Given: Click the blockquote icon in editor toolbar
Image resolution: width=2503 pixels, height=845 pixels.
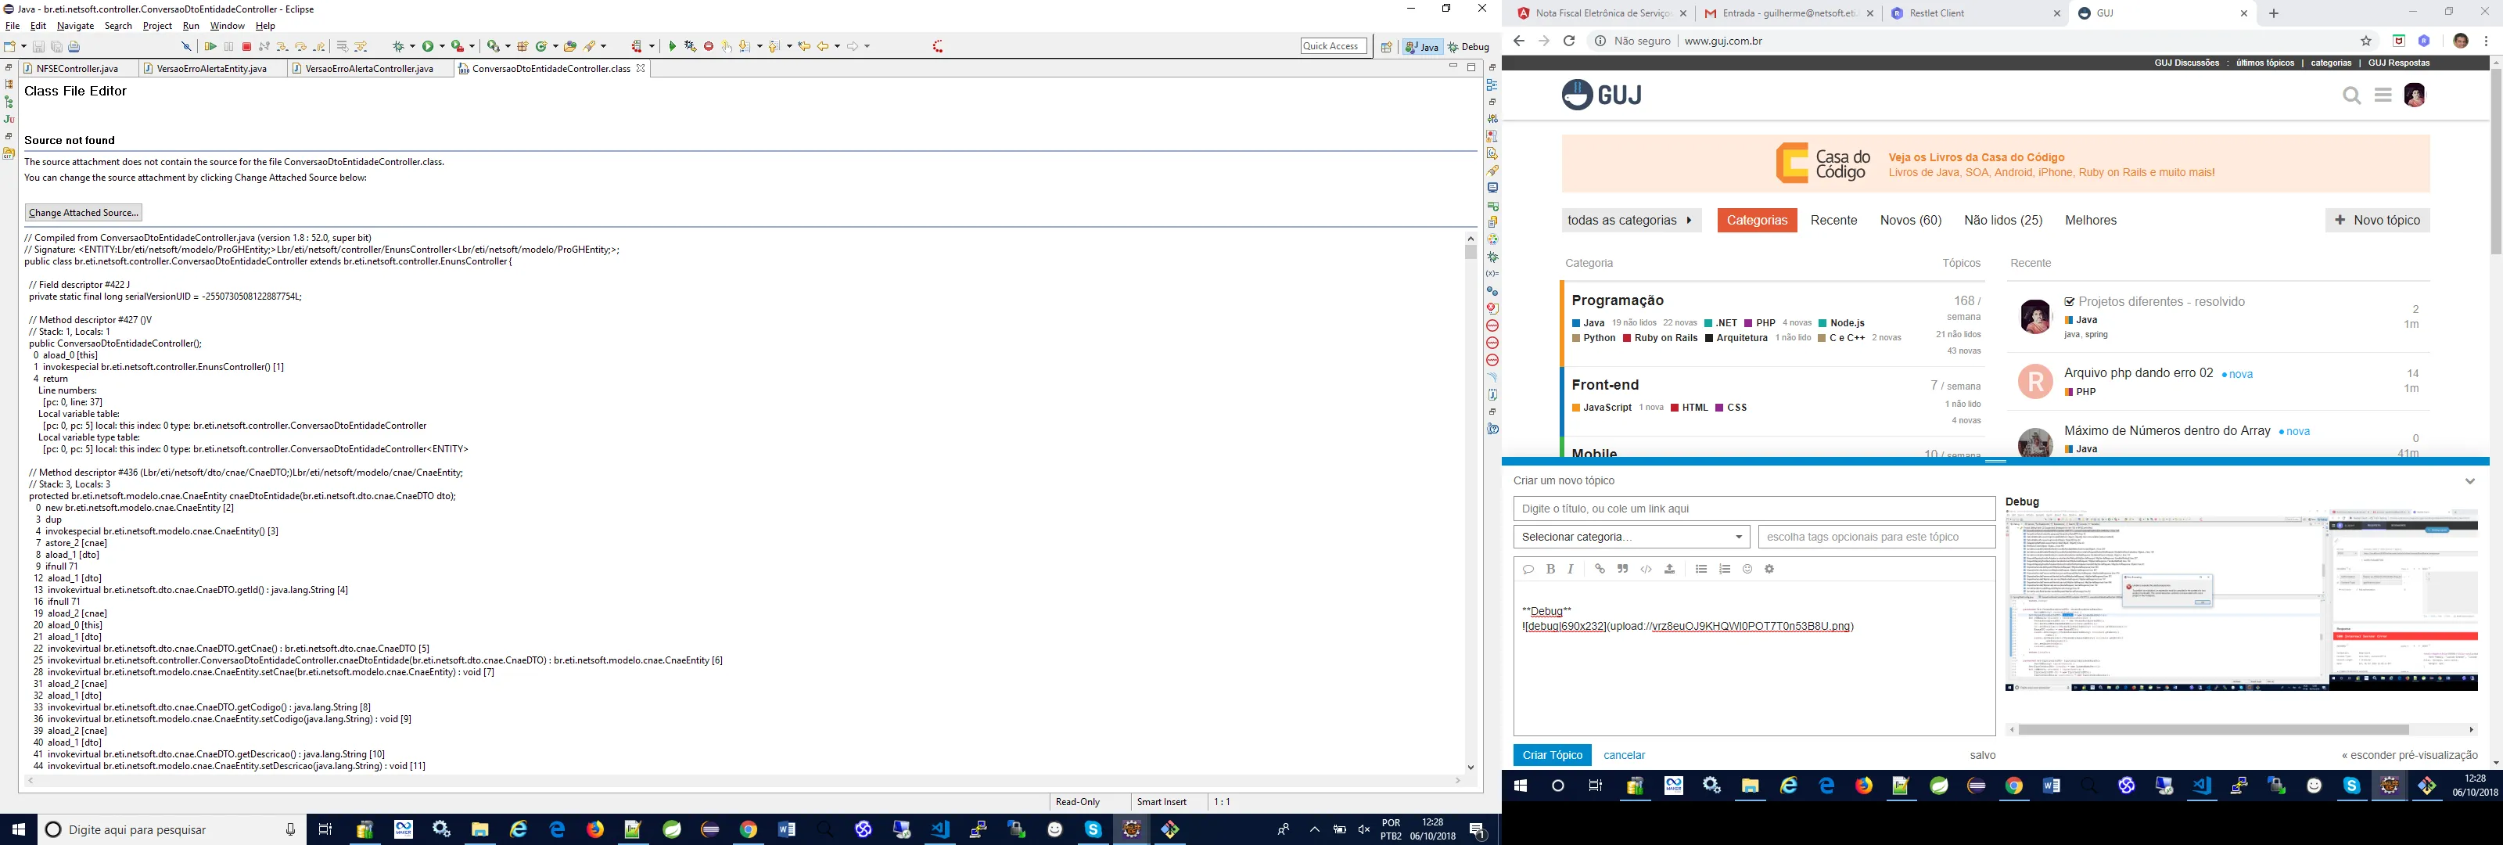Looking at the screenshot, I should [x=1623, y=569].
